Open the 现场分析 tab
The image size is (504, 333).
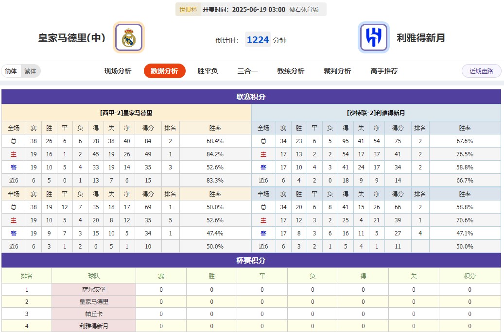(x=118, y=70)
